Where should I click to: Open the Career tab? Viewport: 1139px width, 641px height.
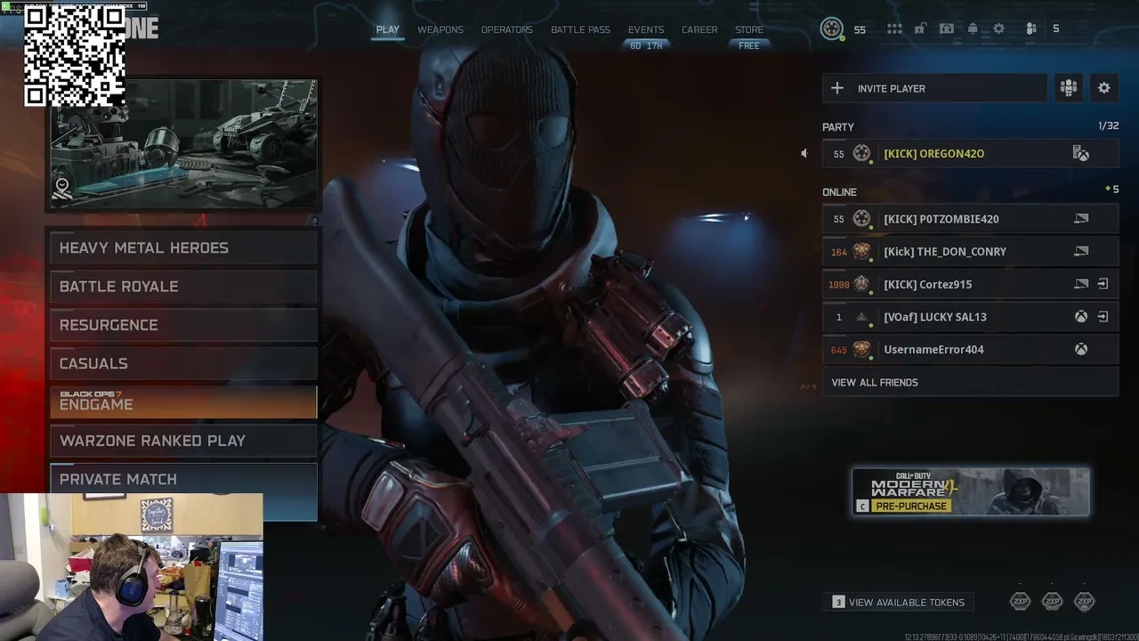(x=699, y=29)
